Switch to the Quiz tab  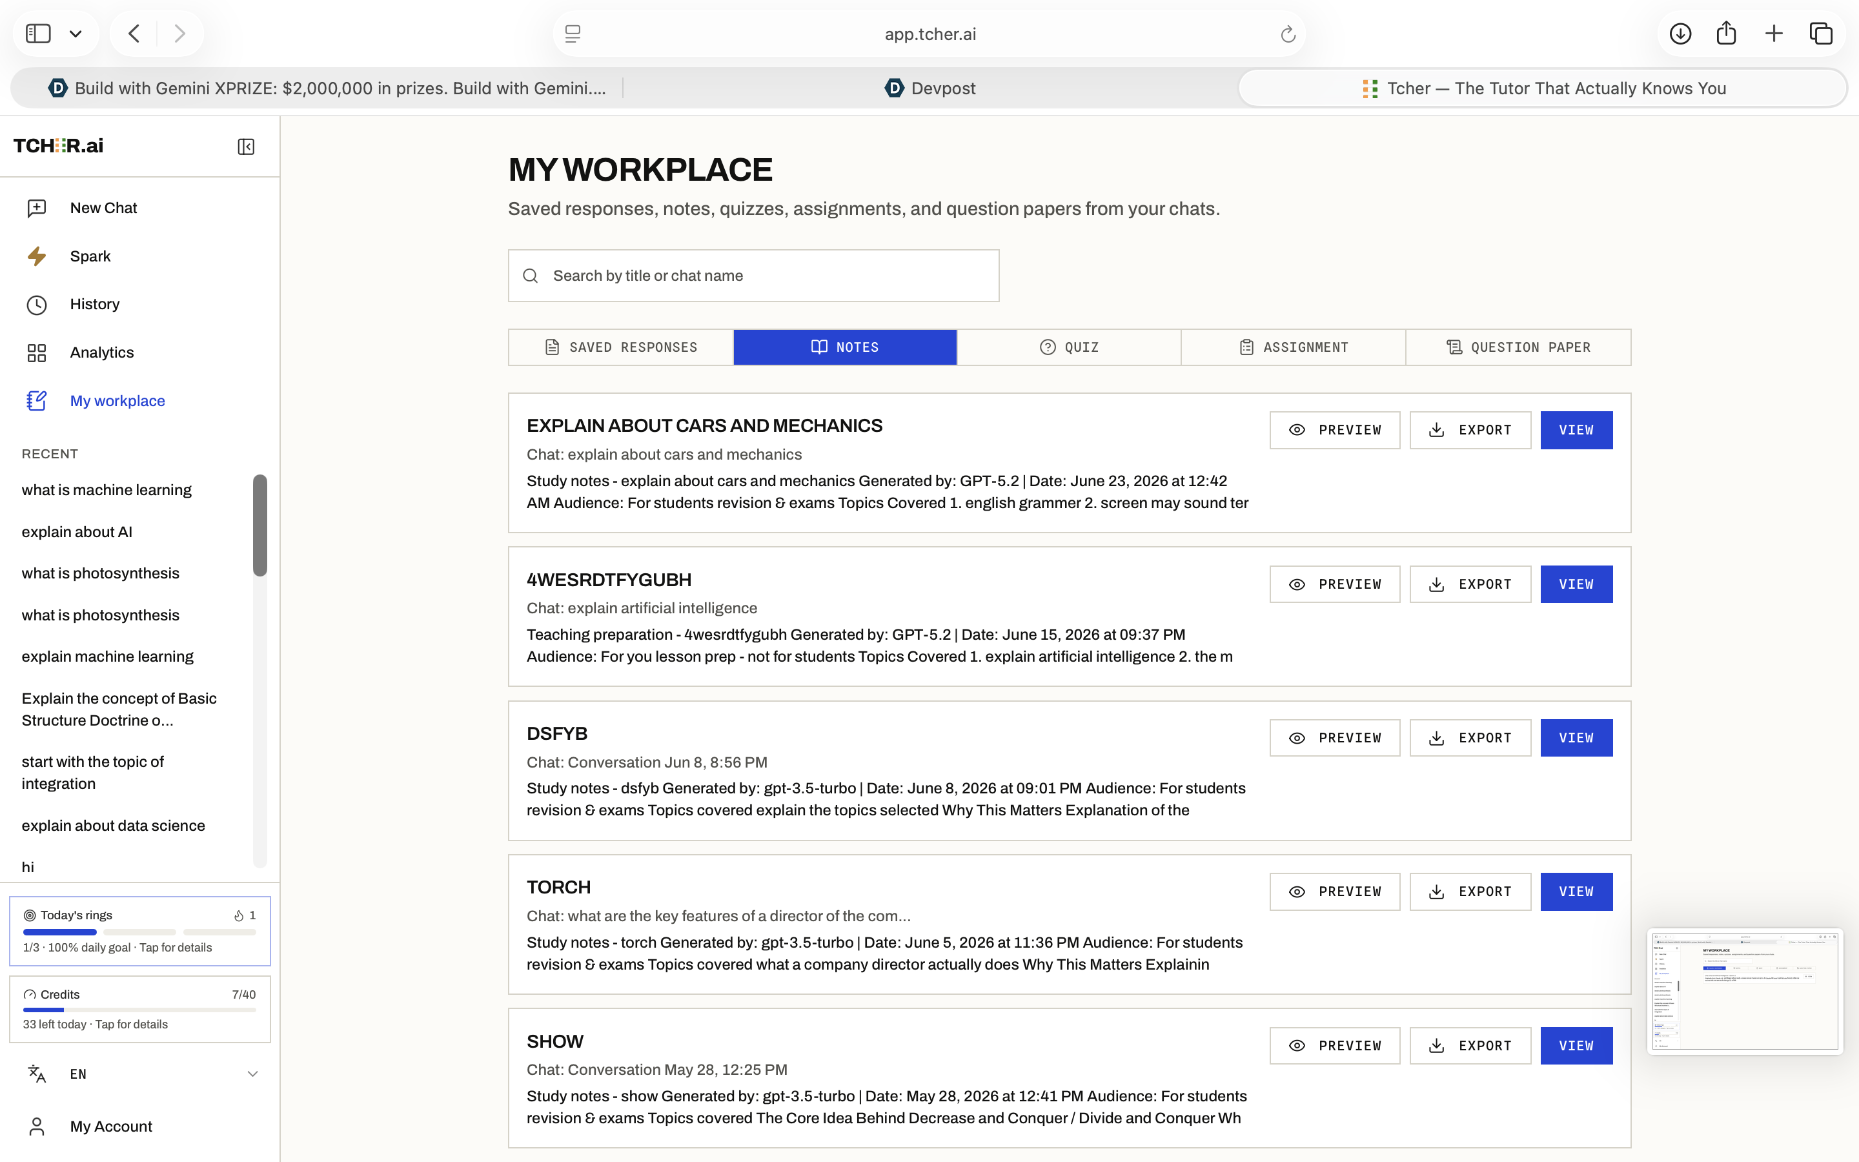click(1070, 347)
